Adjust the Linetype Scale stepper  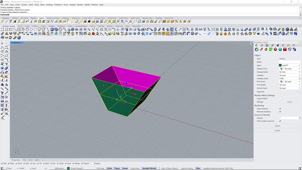[x=299, y=78]
